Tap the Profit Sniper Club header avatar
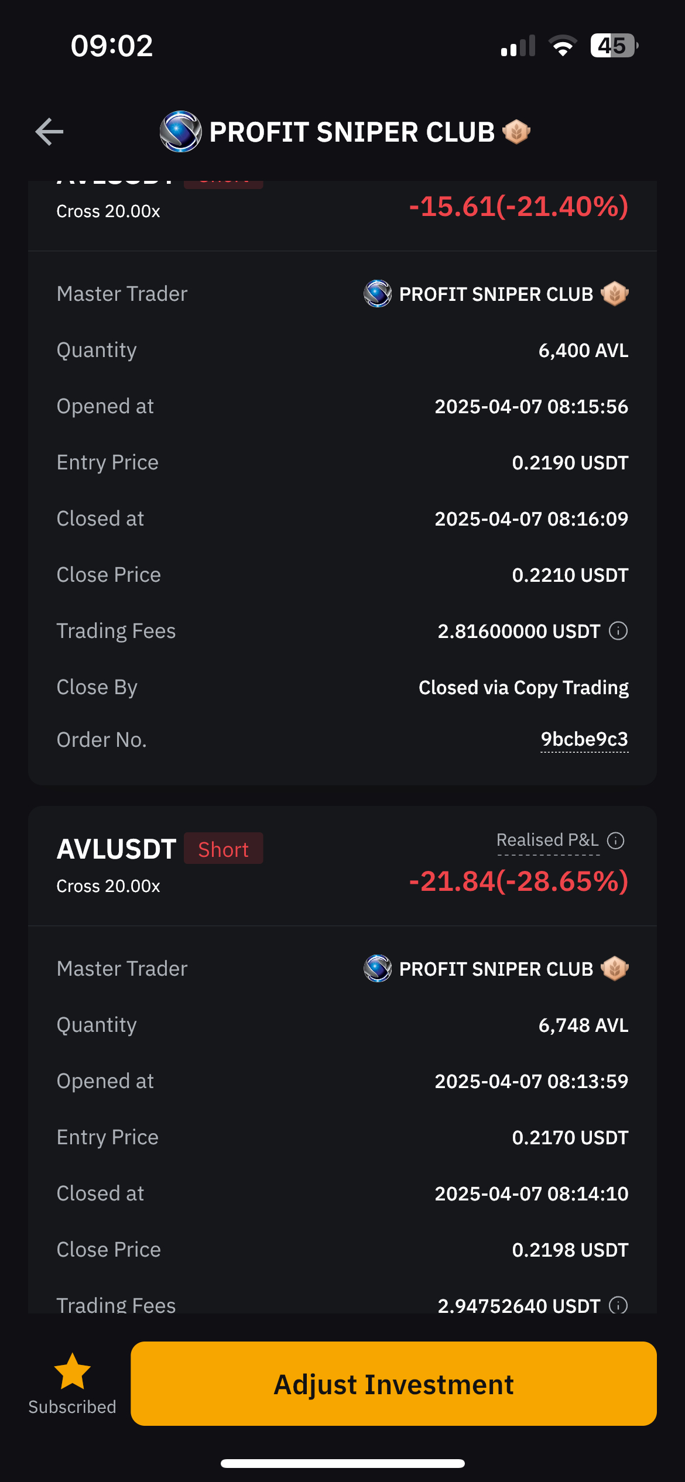The width and height of the screenshot is (685, 1482). [x=180, y=132]
